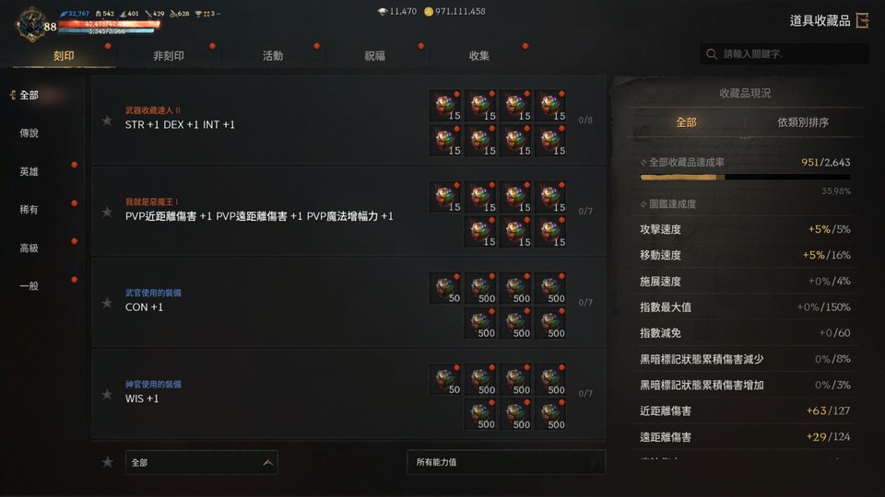
Task: Expand the 所有能力值 stat filter dropdown
Action: (x=506, y=462)
